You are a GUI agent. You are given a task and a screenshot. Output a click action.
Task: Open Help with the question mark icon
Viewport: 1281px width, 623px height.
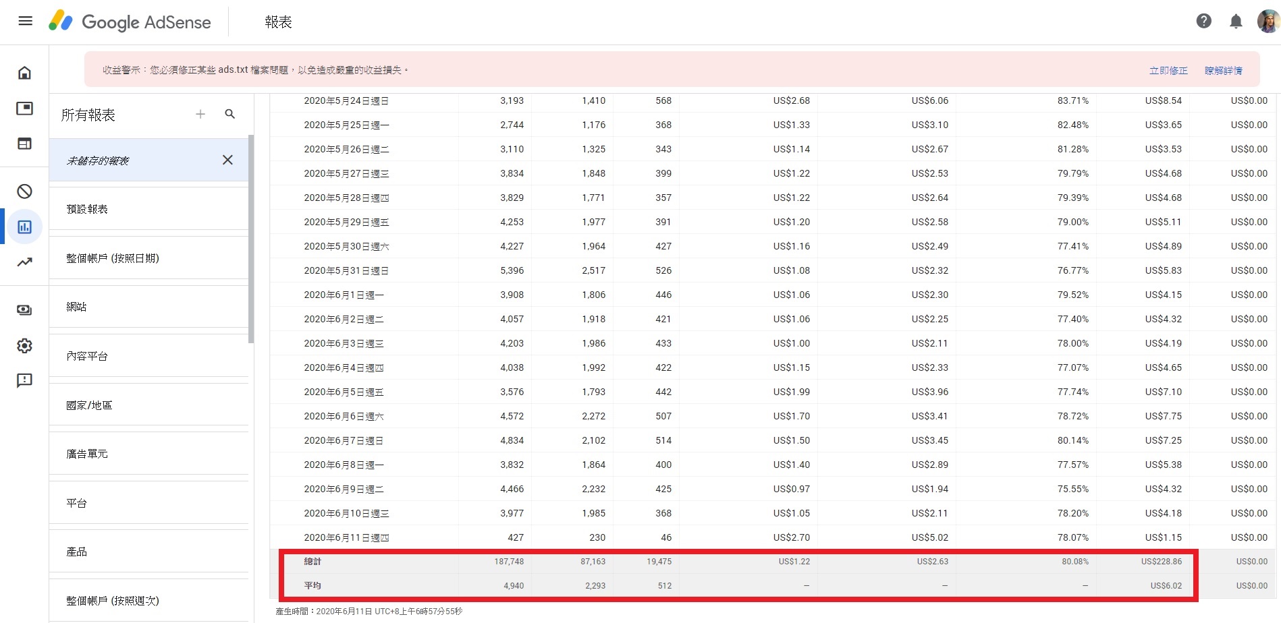coord(1204,21)
